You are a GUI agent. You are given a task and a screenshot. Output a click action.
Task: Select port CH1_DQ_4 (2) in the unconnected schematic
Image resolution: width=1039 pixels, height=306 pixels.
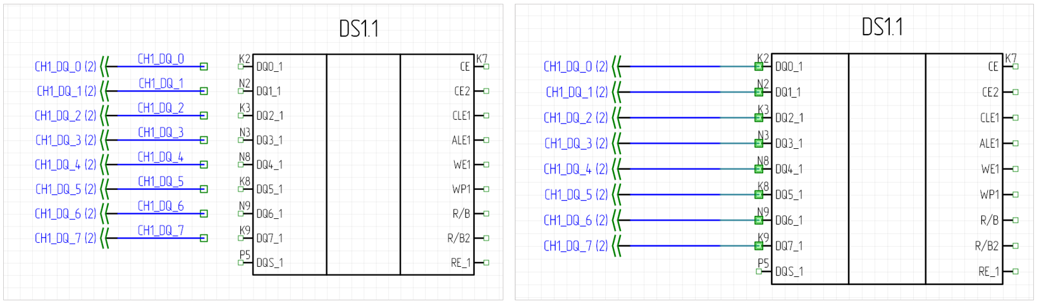tap(66, 165)
